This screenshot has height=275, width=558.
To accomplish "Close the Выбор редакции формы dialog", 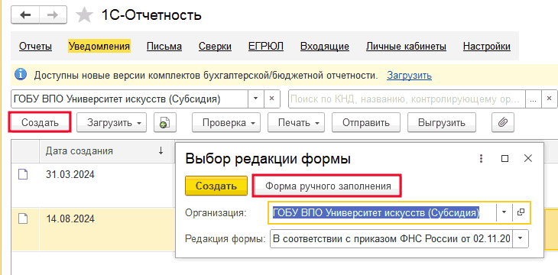I will 528,158.
